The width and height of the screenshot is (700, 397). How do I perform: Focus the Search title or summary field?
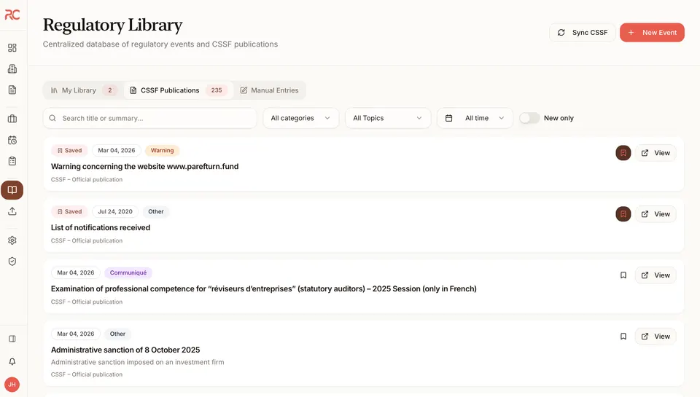pyautogui.click(x=150, y=118)
